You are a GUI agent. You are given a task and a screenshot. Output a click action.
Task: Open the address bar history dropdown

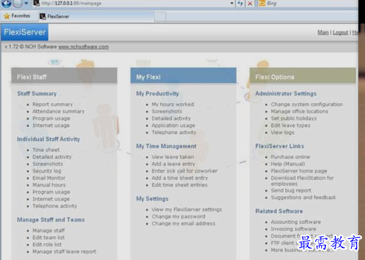click(x=232, y=3)
